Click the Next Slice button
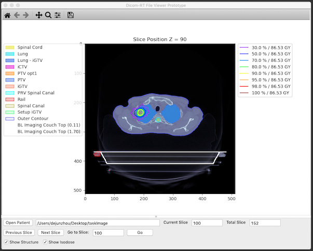Viewport: 313px width, 251px height. [50, 233]
